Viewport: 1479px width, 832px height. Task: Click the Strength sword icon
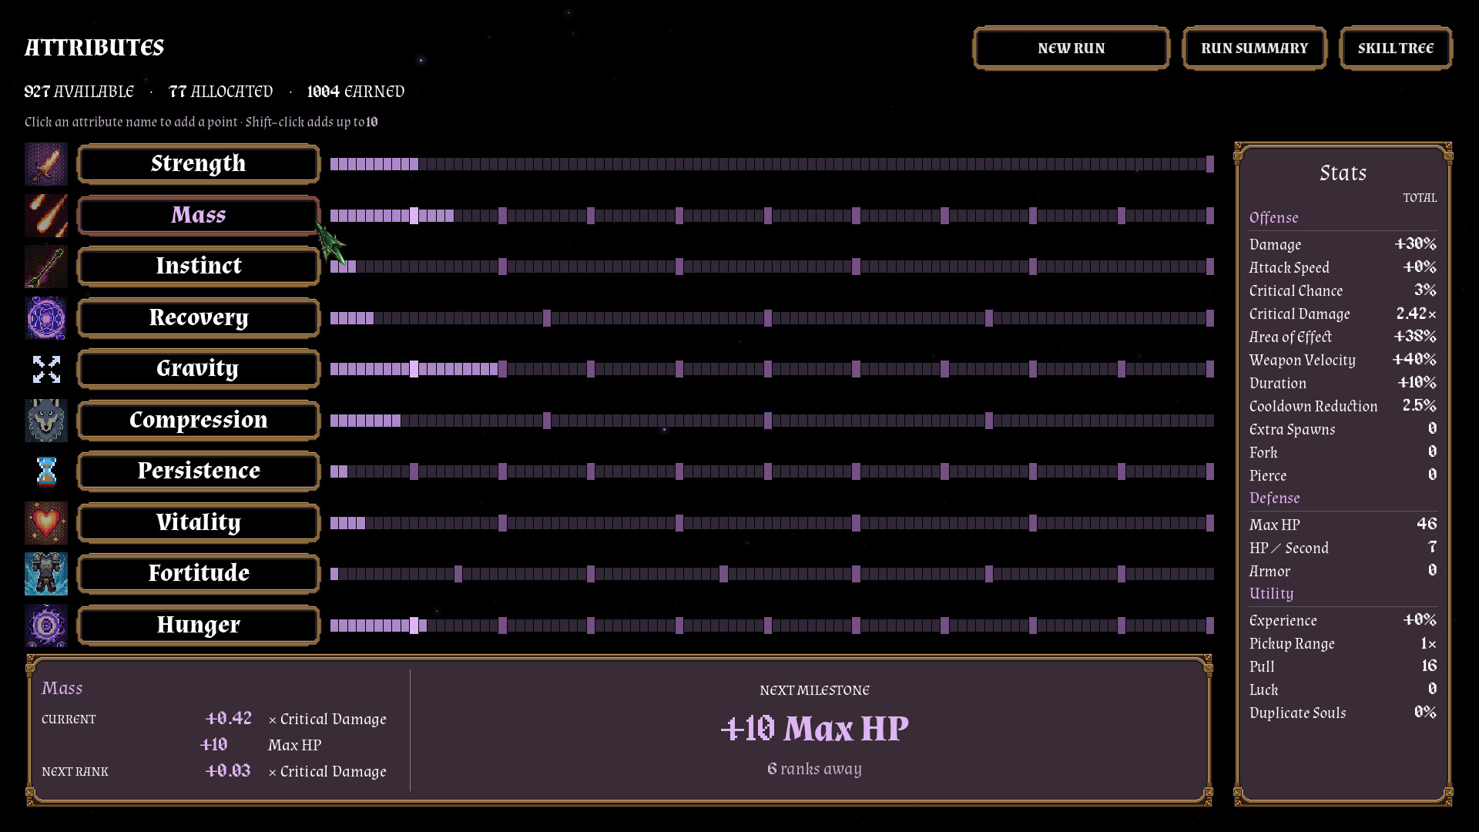coord(46,164)
